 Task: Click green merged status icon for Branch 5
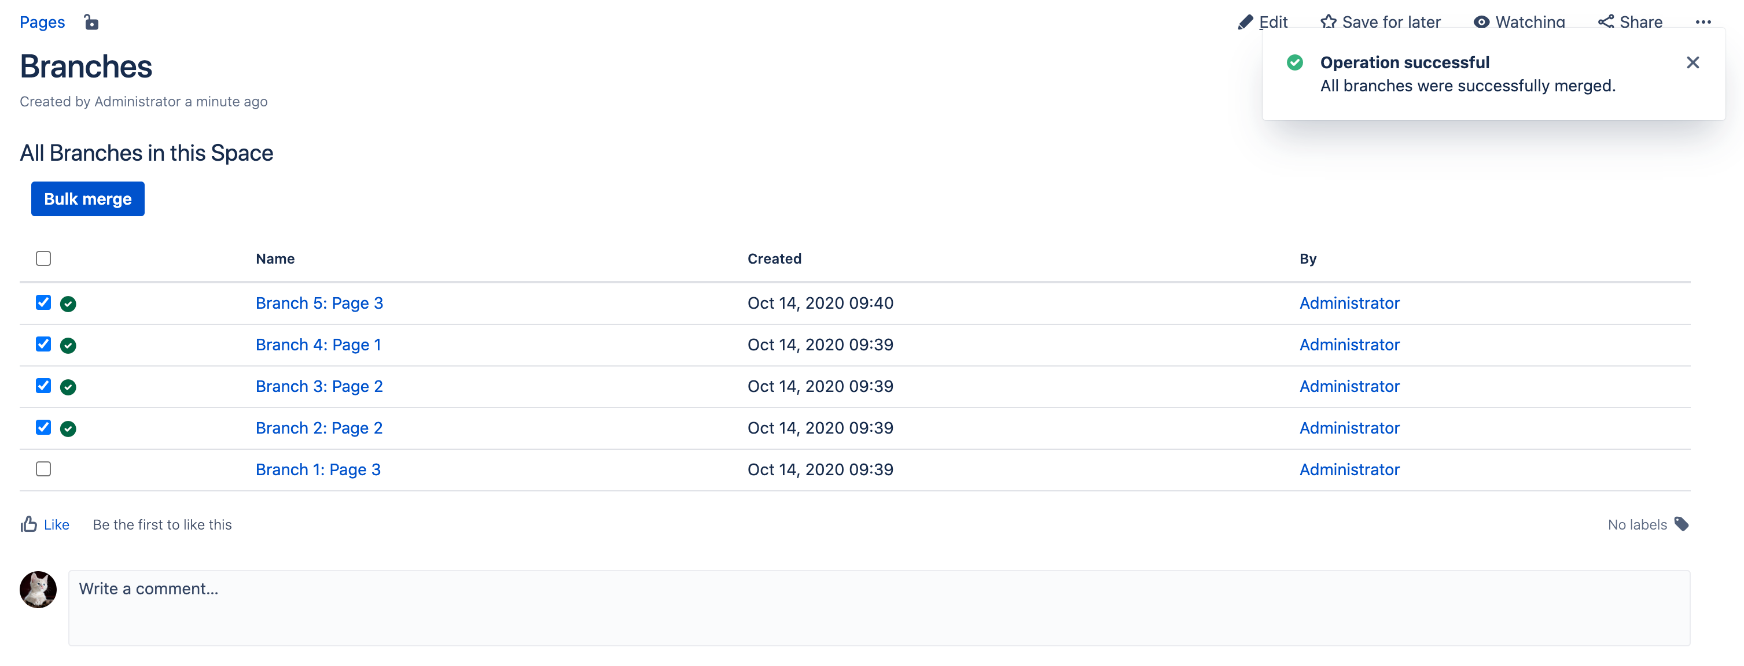point(68,304)
